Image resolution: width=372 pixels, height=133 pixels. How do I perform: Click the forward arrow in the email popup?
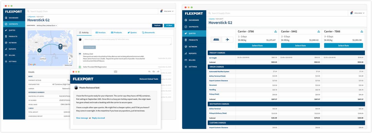point(158,71)
